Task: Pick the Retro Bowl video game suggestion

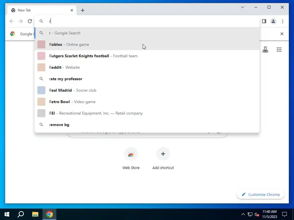Action: point(147,102)
